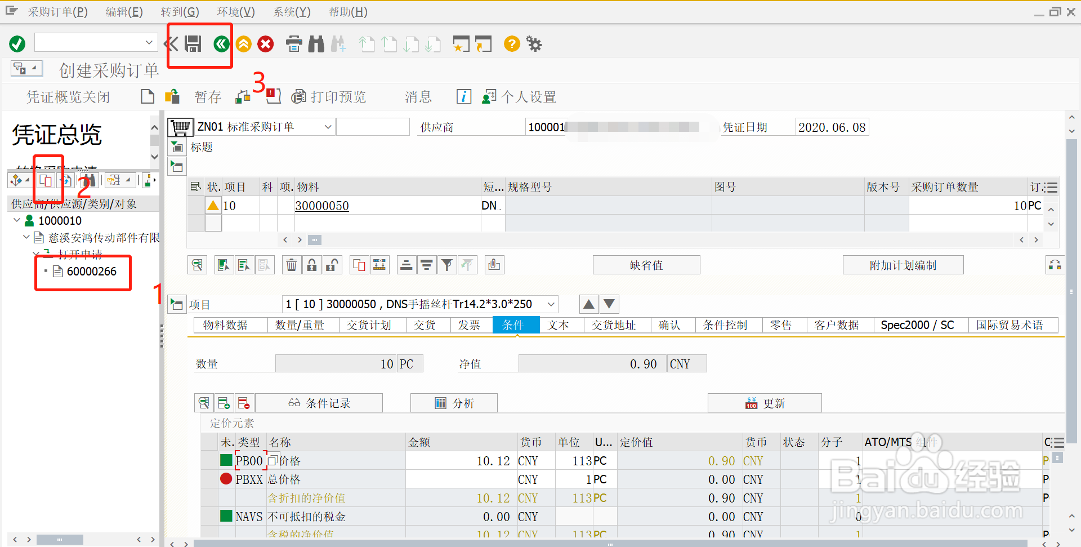The width and height of the screenshot is (1081, 547).
Task: Click 凭证概览关闭 to close document overview
Action: [68, 97]
